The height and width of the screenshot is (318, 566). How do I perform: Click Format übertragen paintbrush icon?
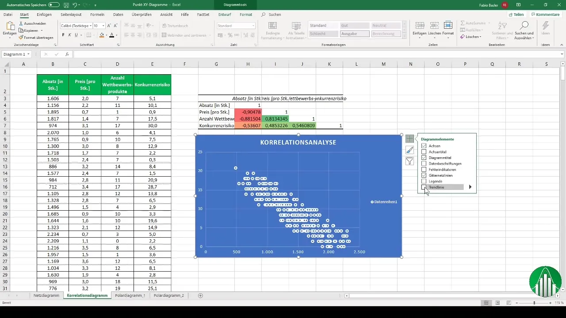tap(21, 38)
